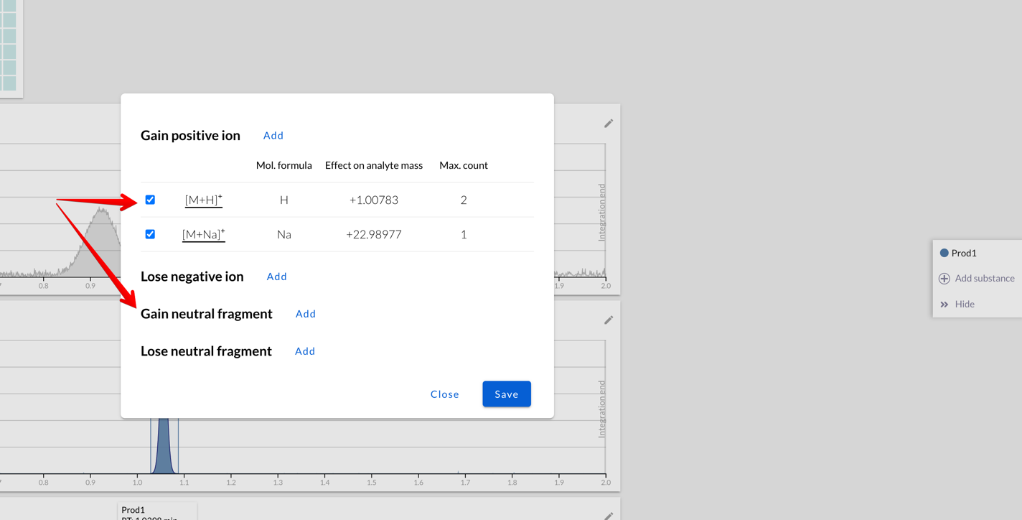Click the plus icon next to Add substance

946,278
